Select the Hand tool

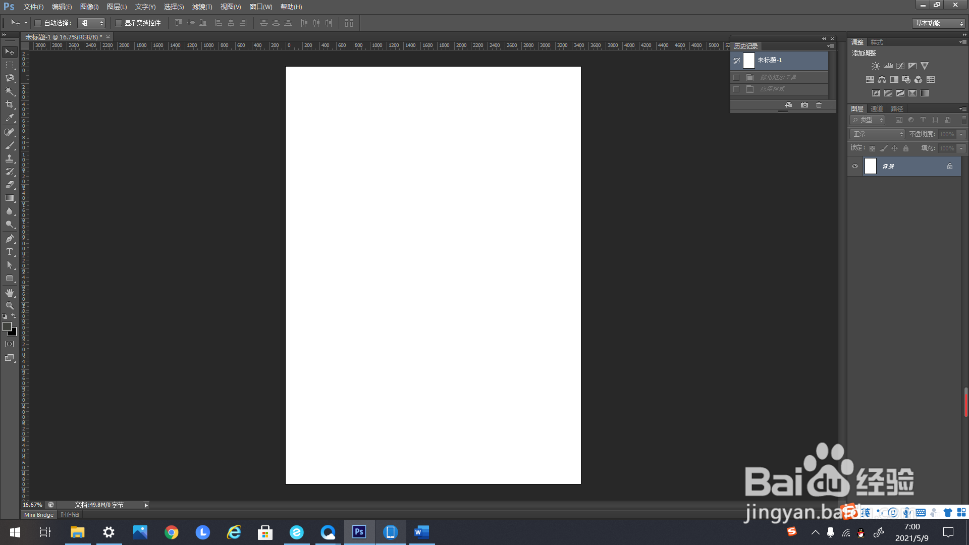tap(10, 293)
